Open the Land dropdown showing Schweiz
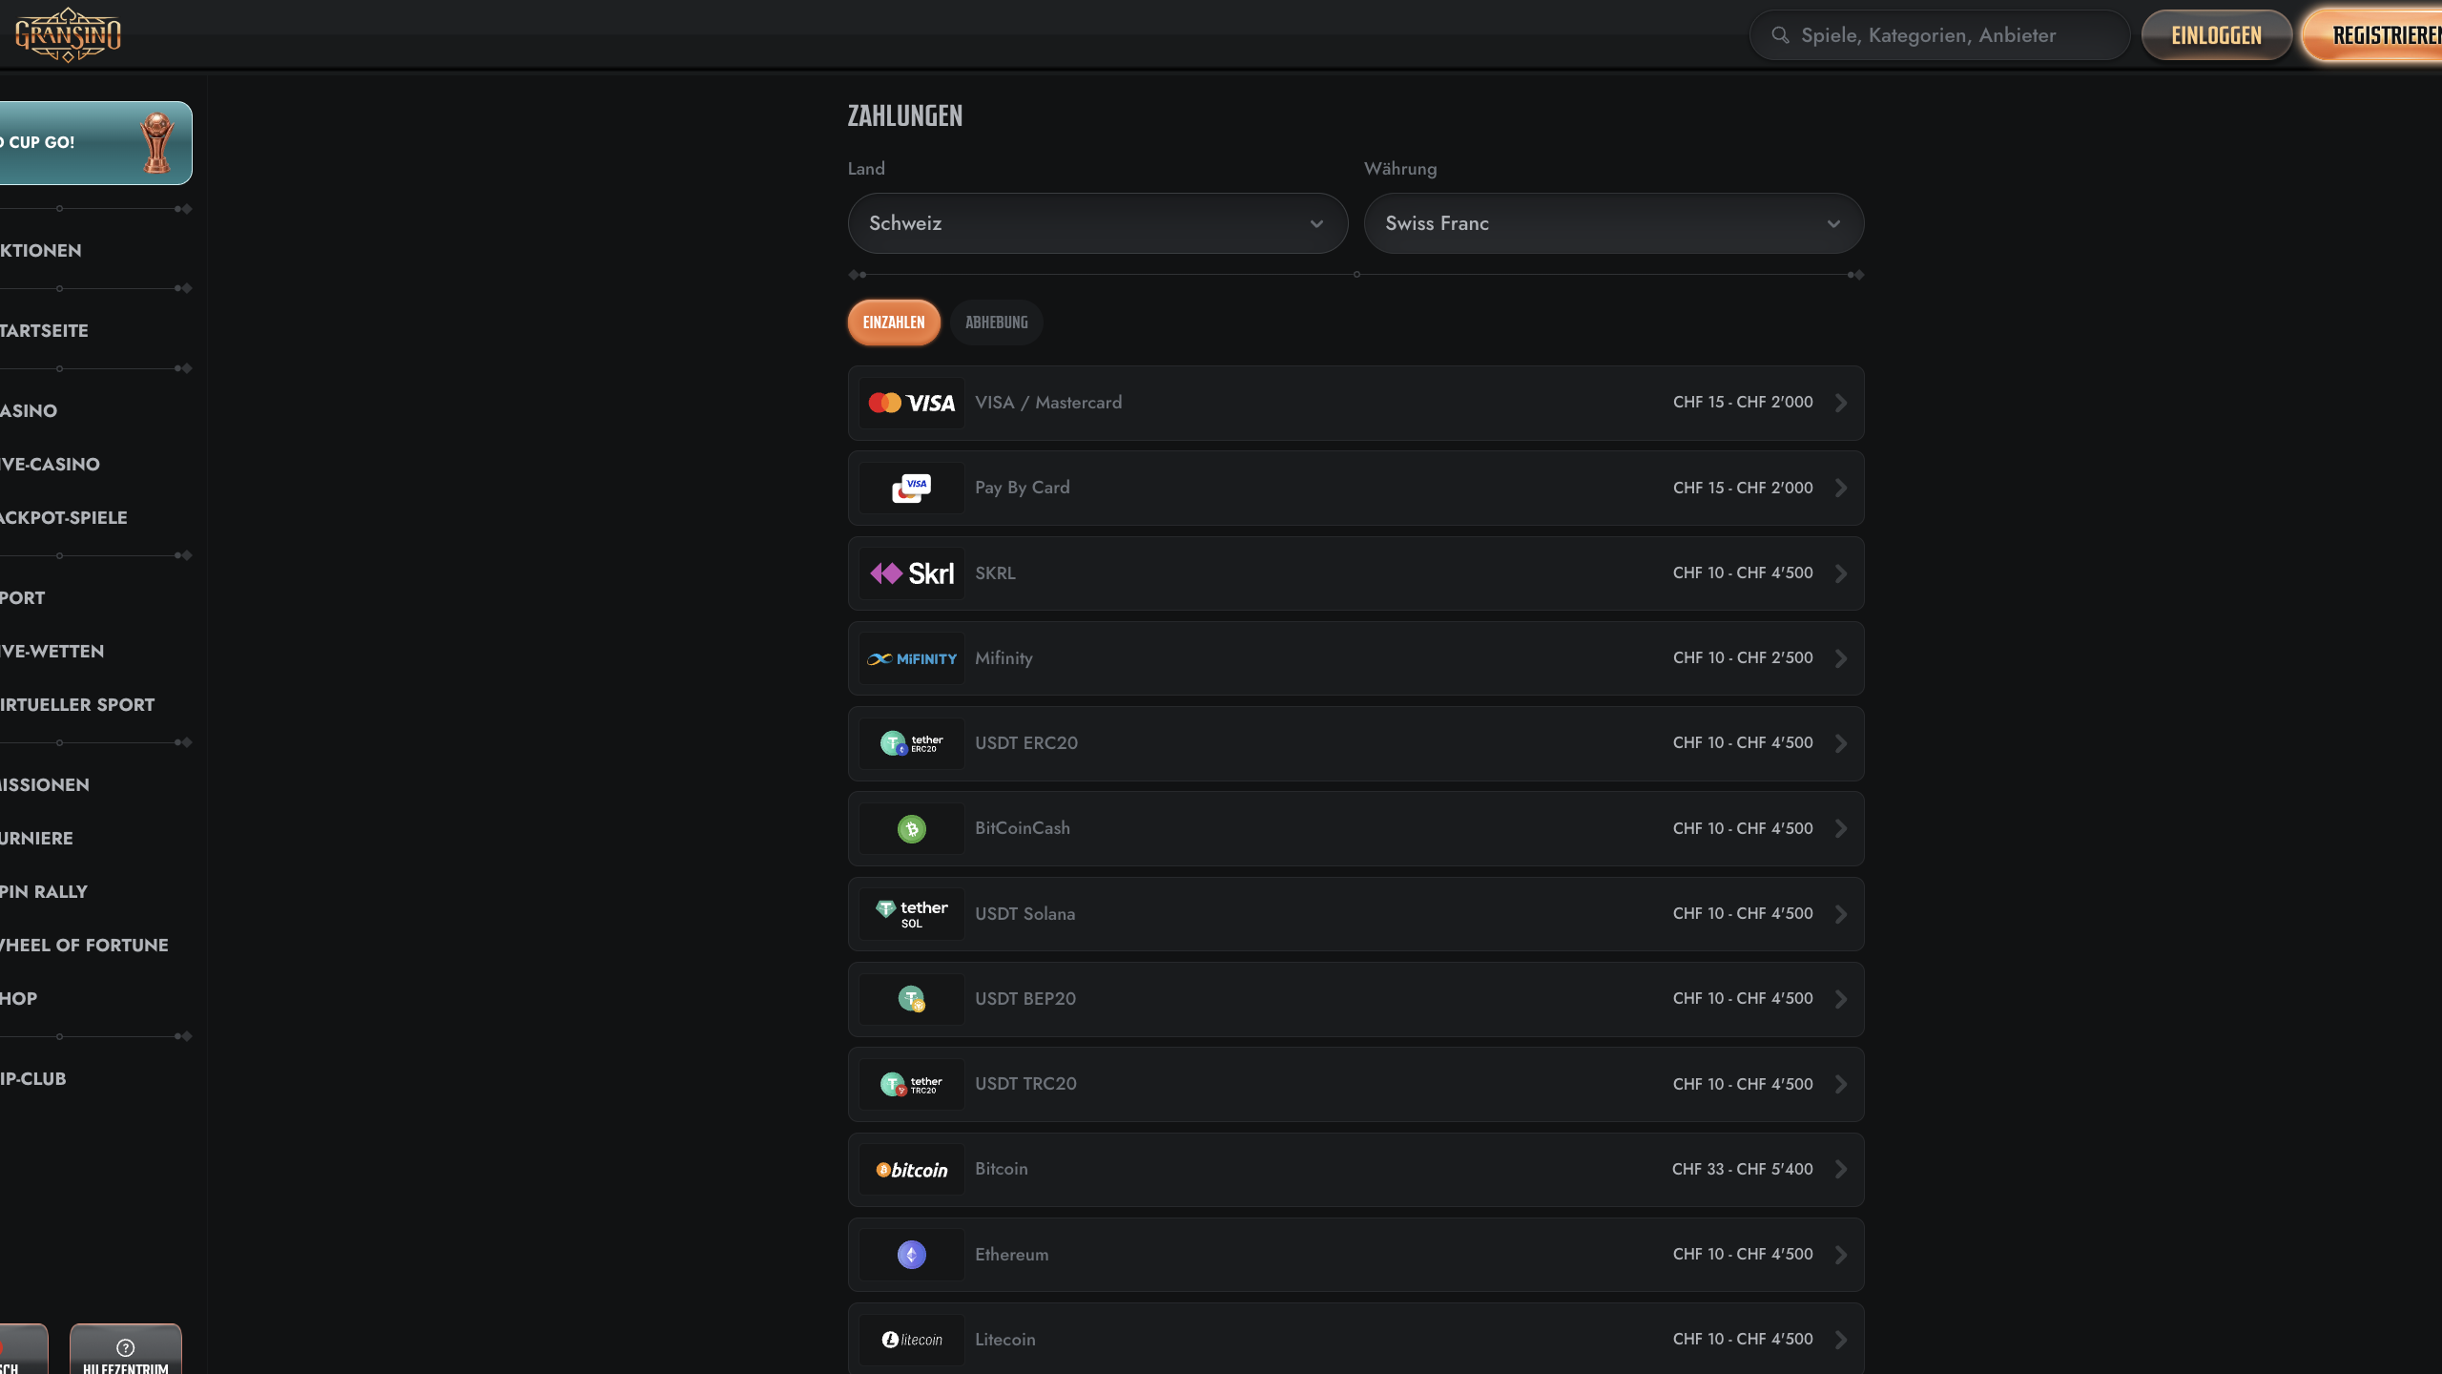The width and height of the screenshot is (2442, 1374). point(1097,223)
